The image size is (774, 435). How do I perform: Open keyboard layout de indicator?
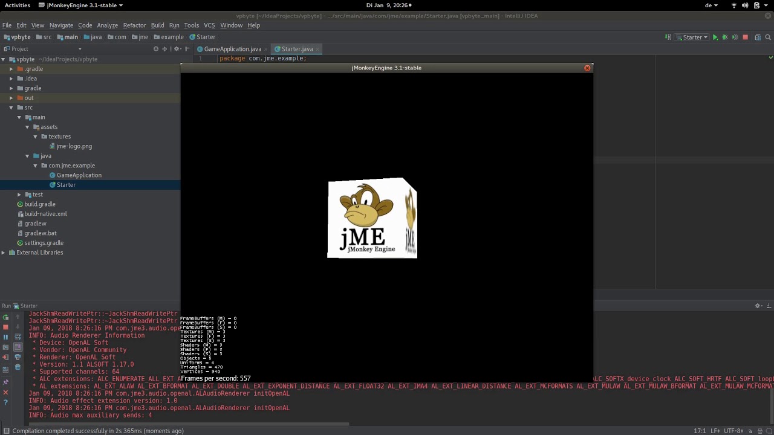pos(711,5)
